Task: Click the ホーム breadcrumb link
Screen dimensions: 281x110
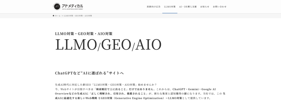Action: click(x=58, y=16)
